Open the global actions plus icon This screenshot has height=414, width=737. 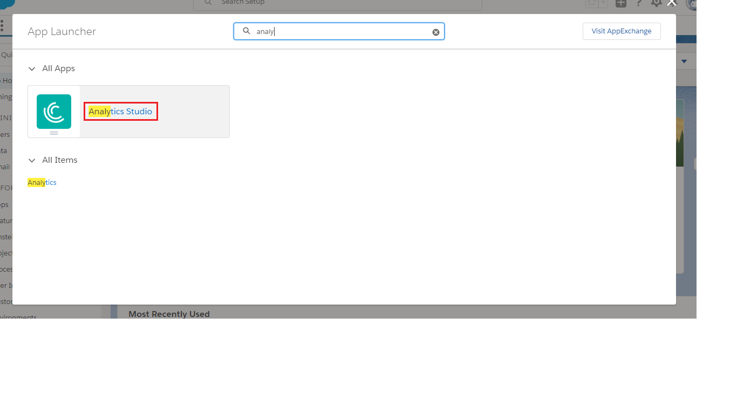(x=622, y=3)
